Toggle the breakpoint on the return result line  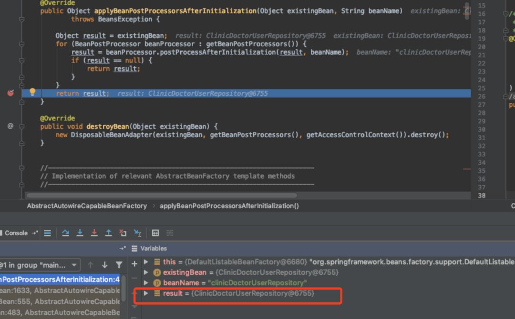[10, 93]
